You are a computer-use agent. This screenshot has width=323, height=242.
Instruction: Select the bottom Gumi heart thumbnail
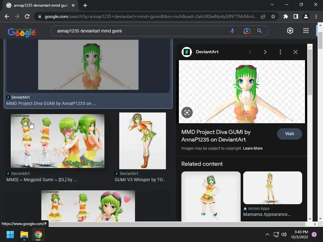point(88,206)
